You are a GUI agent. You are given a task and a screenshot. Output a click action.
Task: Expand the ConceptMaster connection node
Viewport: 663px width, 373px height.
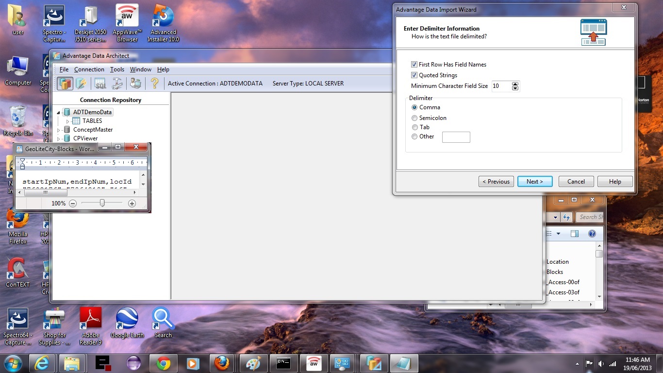59,130
